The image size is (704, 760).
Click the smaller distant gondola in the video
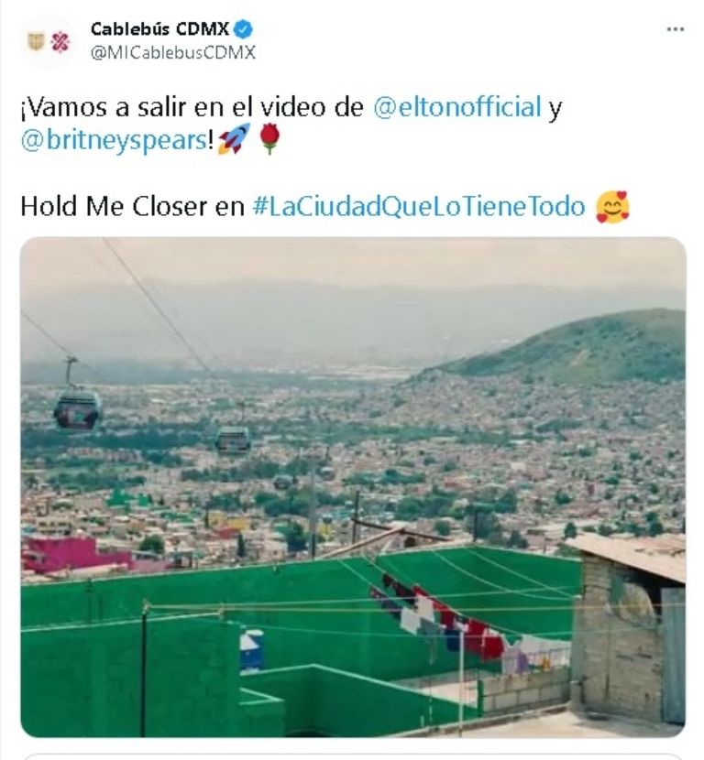point(233,440)
